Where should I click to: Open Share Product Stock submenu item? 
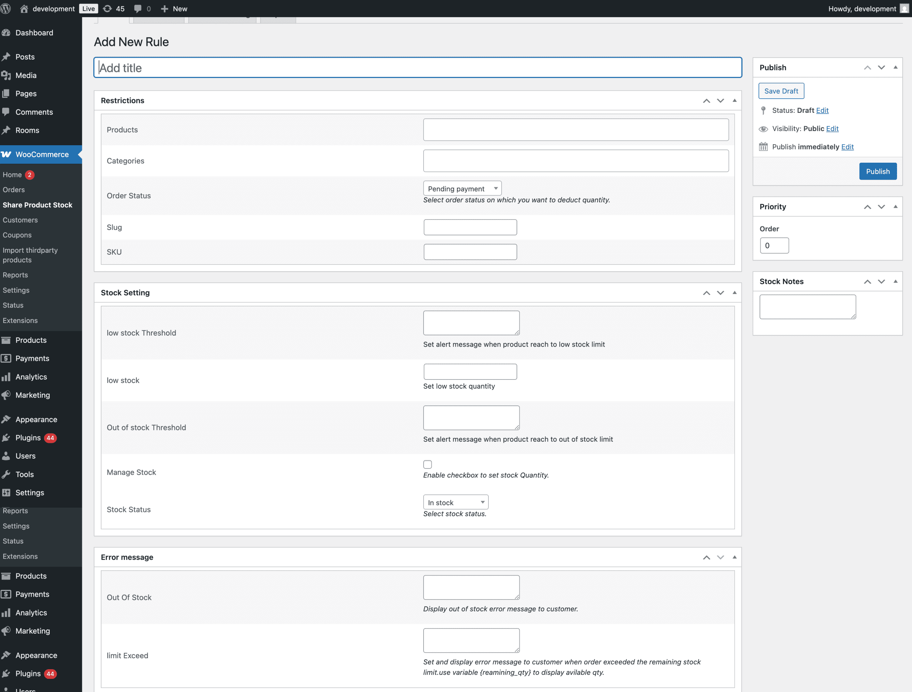(37, 205)
